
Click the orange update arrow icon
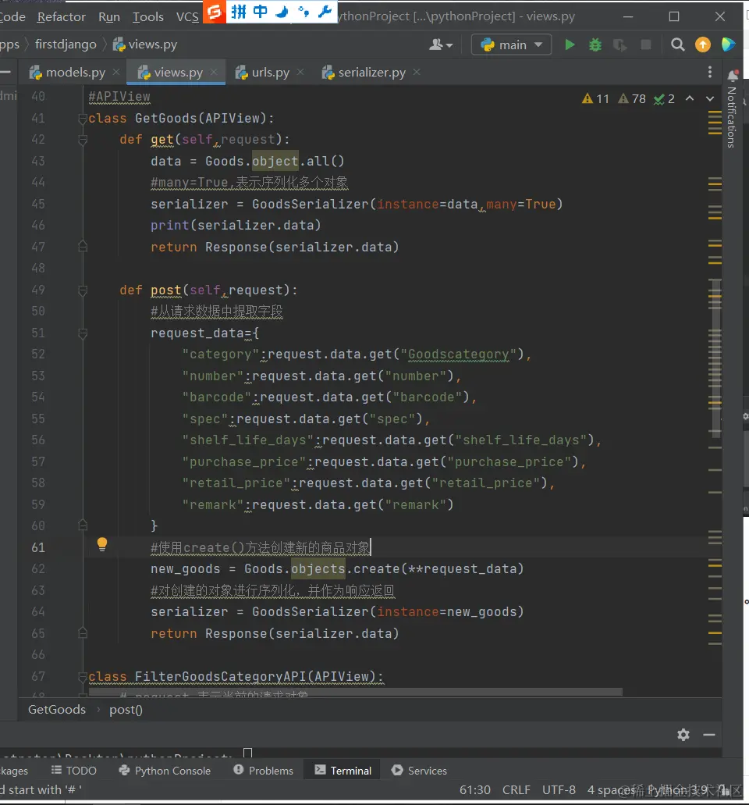[703, 45]
